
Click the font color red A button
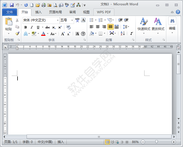tap(43, 34)
